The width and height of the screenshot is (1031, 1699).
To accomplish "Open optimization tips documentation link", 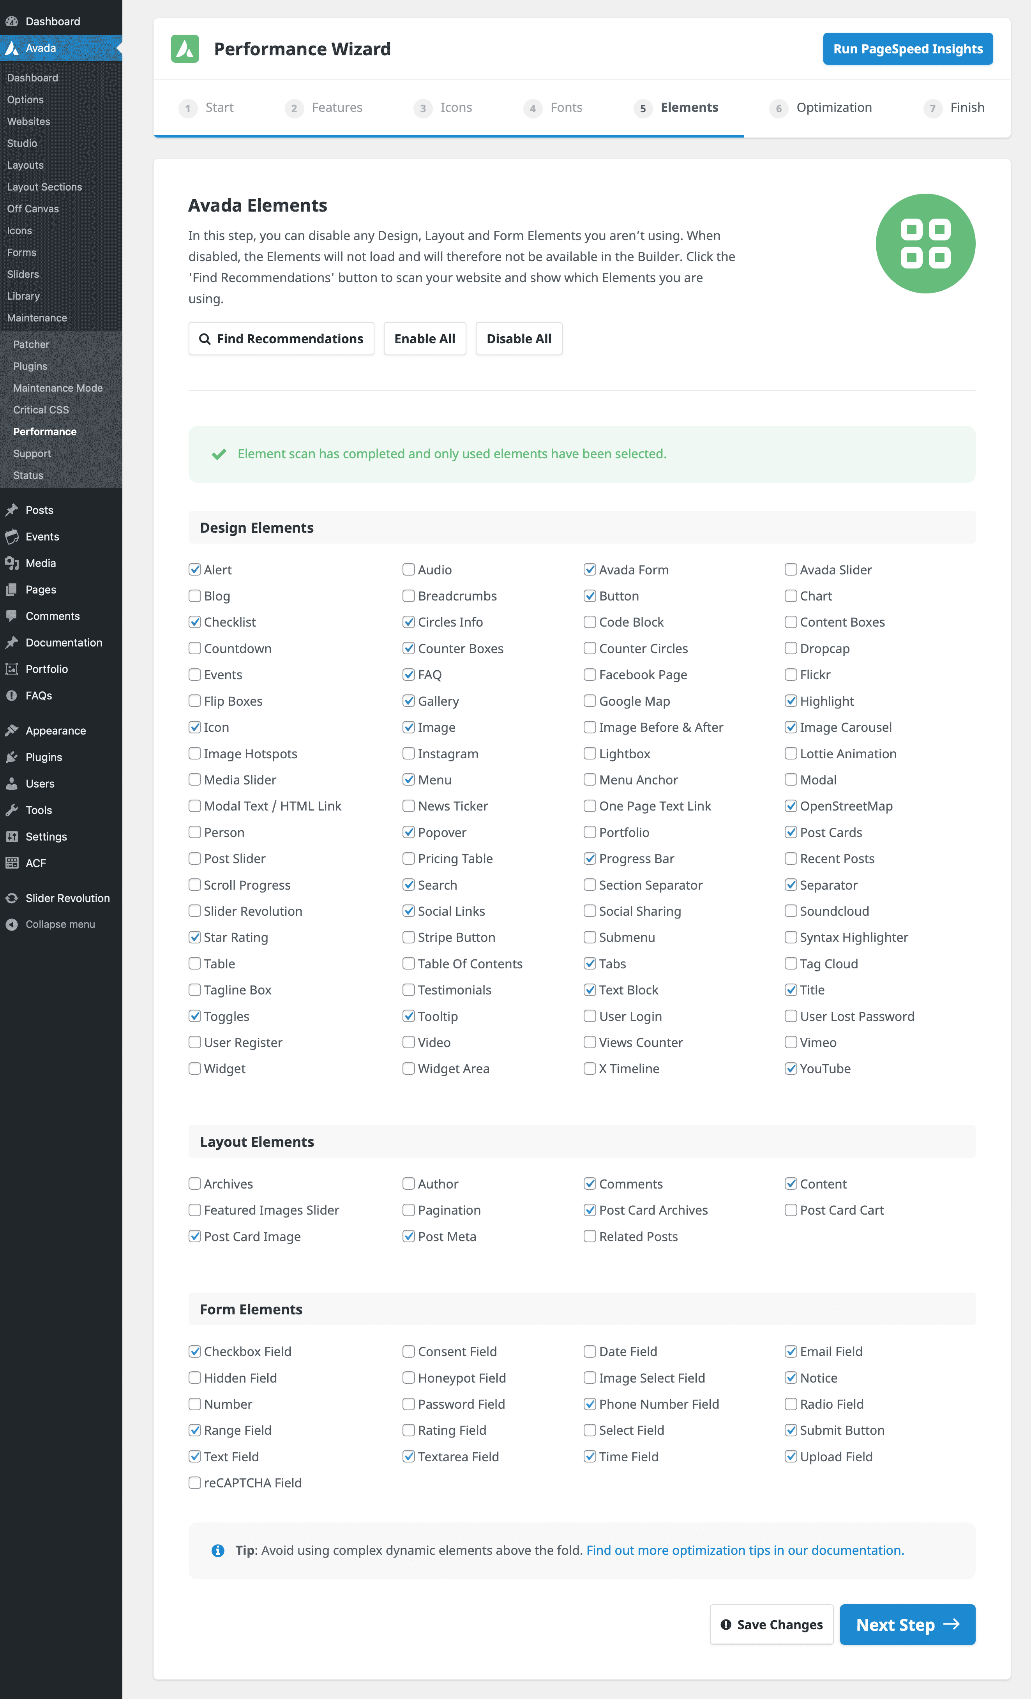I will coord(745,1551).
